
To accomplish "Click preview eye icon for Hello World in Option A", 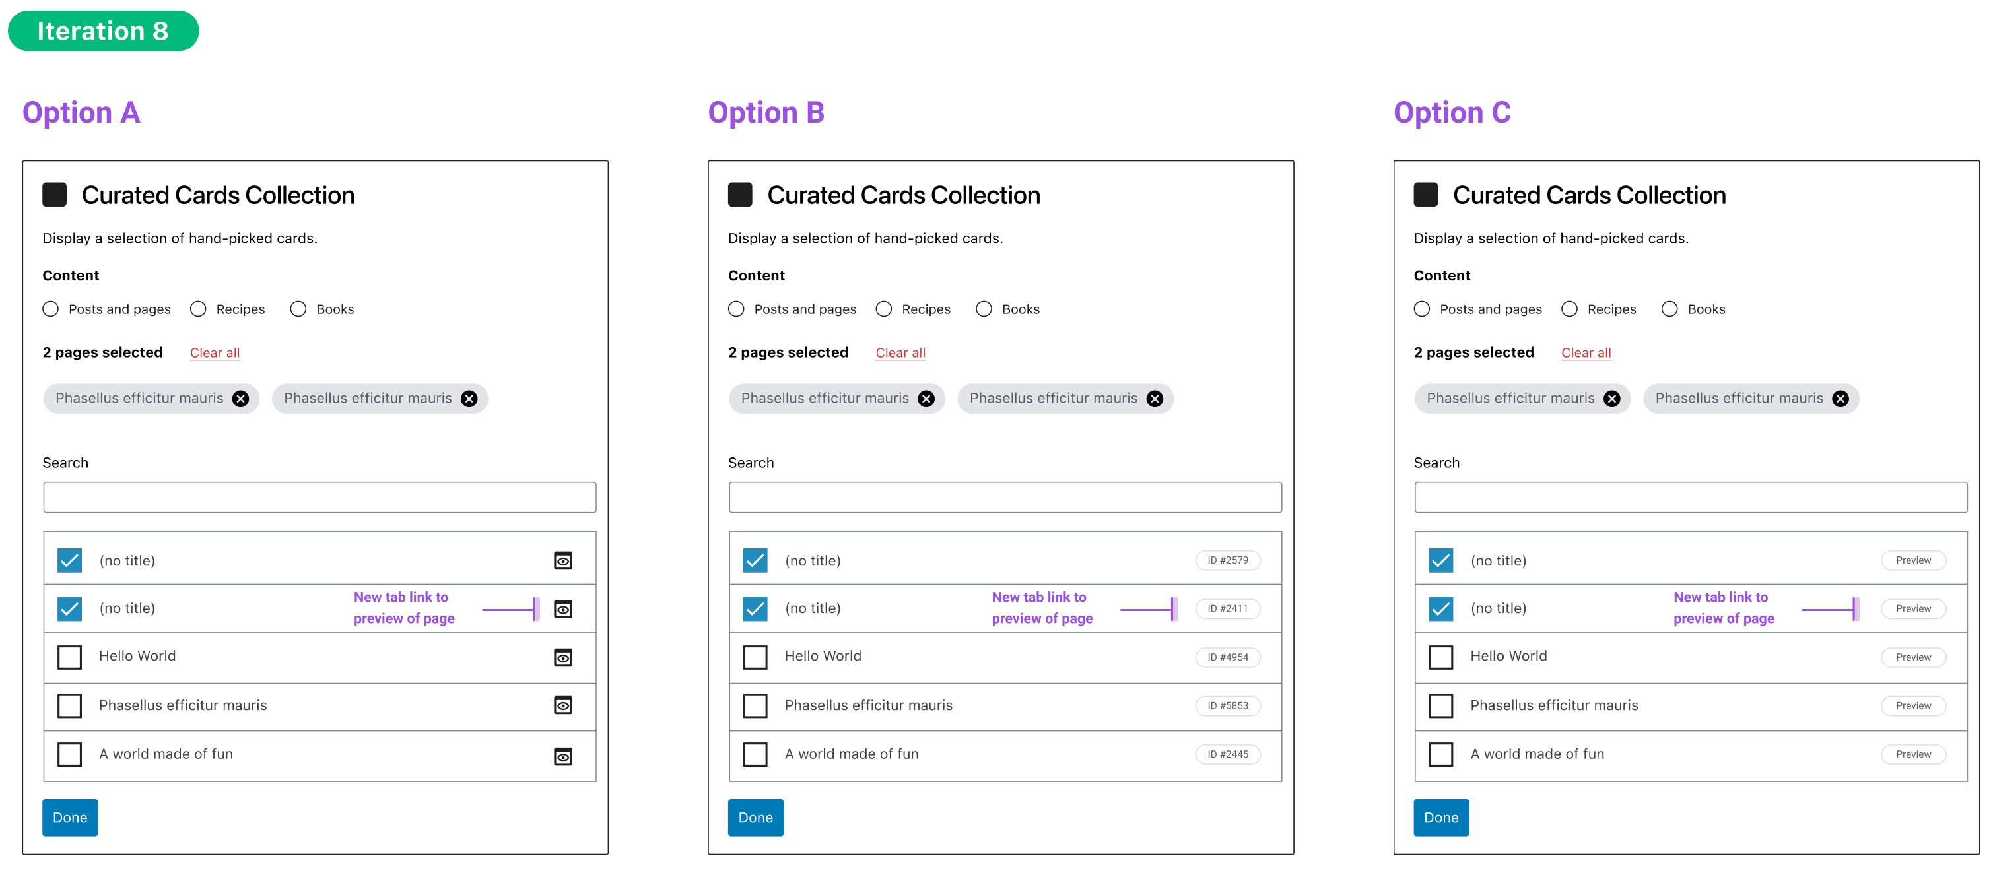I will pos(564,658).
